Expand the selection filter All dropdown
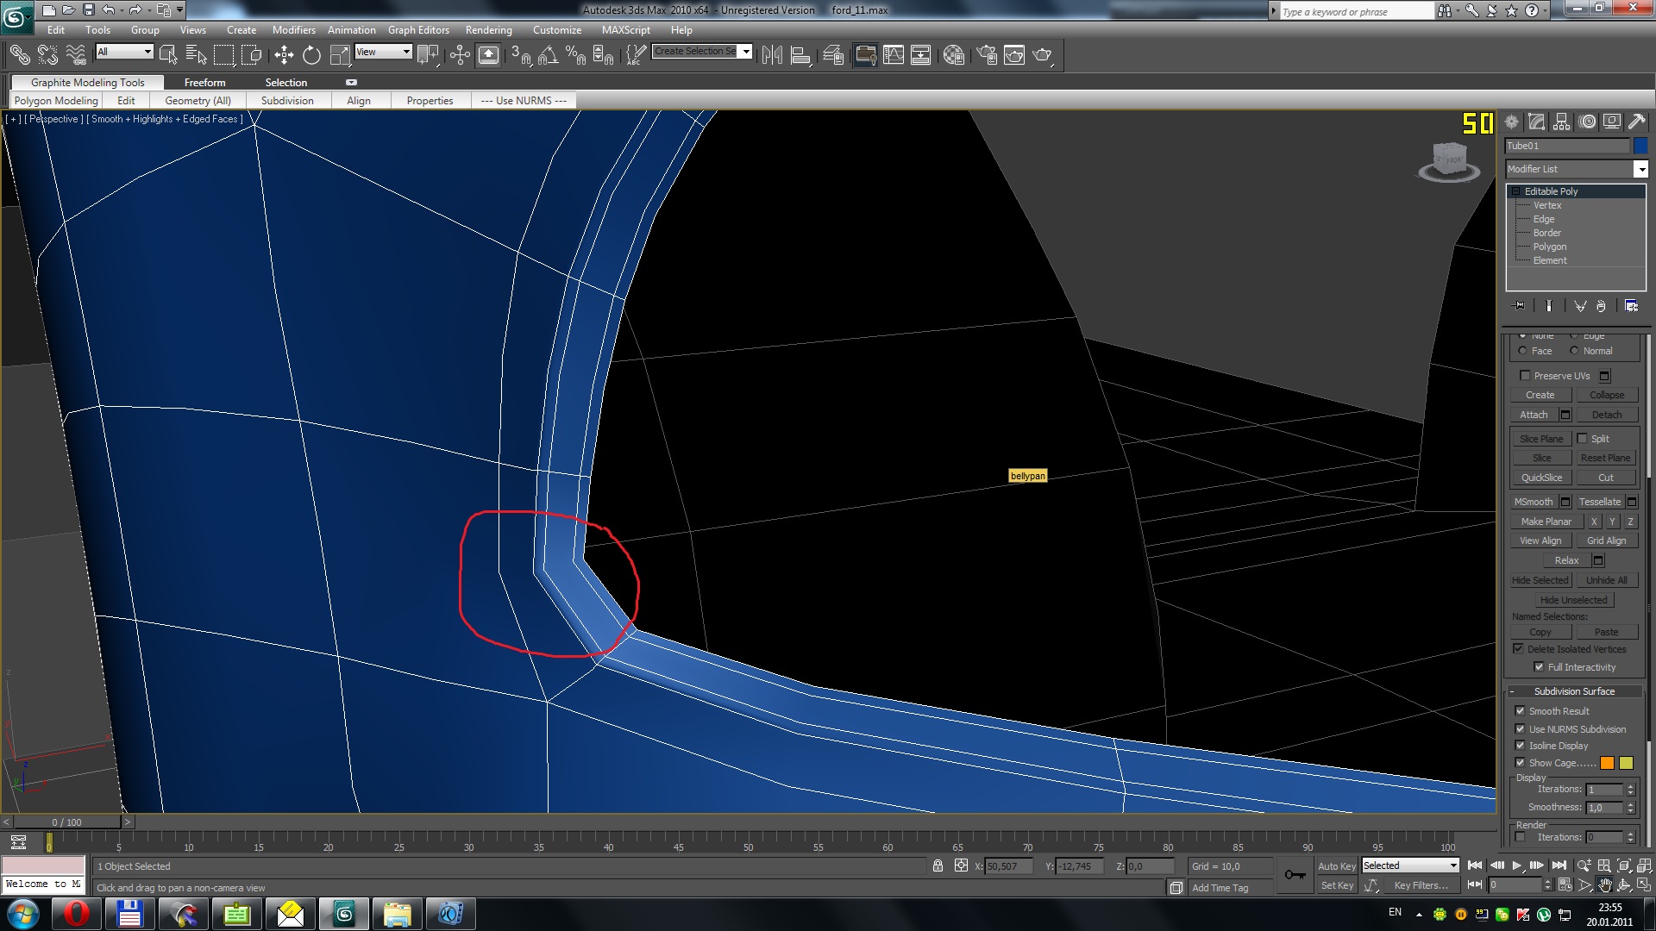This screenshot has width=1656, height=931. pos(147,53)
